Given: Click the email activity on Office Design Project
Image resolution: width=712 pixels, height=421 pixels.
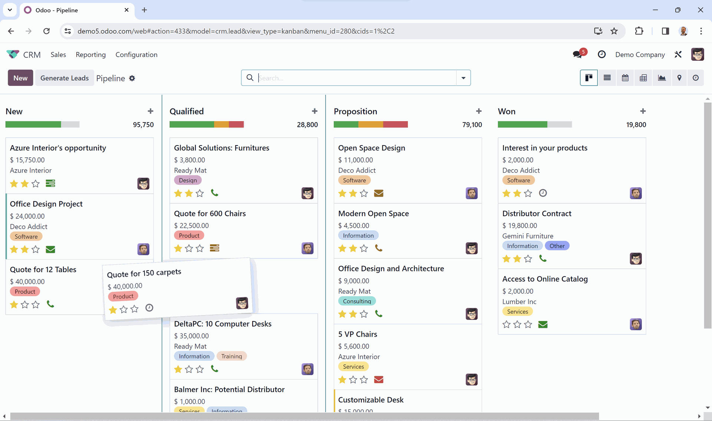Looking at the screenshot, I should click(50, 249).
